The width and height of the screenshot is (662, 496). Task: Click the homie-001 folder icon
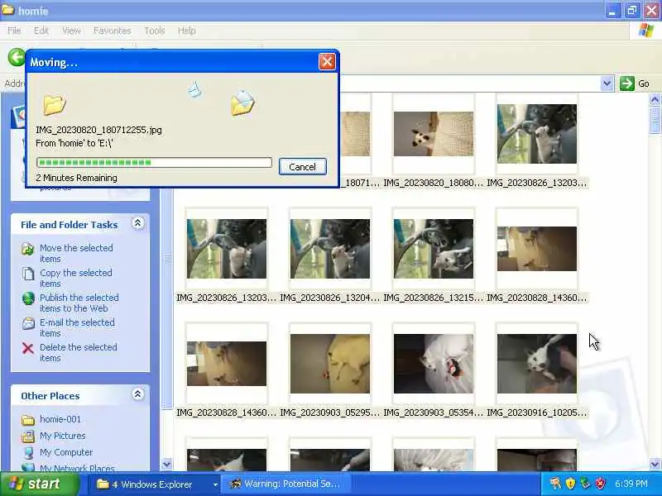(x=28, y=420)
